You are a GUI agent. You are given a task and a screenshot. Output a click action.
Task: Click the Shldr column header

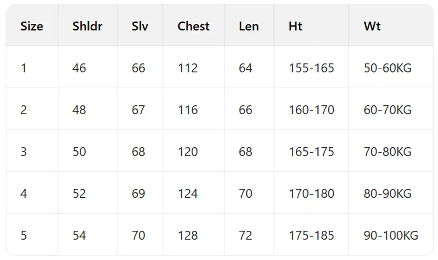87,26
